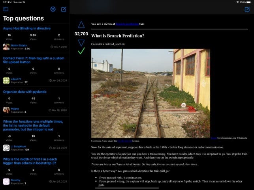Image resolution: width=254 pixels, height=190 pixels.
Task: Click the bottom horizontal scroll indicator
Action: pos(127,188)
